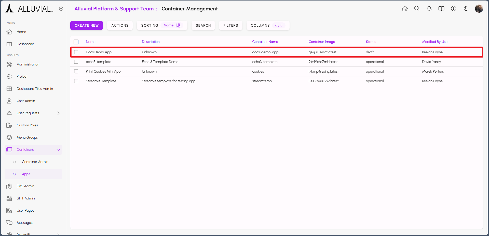Image resolution: width=489 pixels, height=236 pixels.
Task: Open the documentation book icon
Action: click(441, 9)
